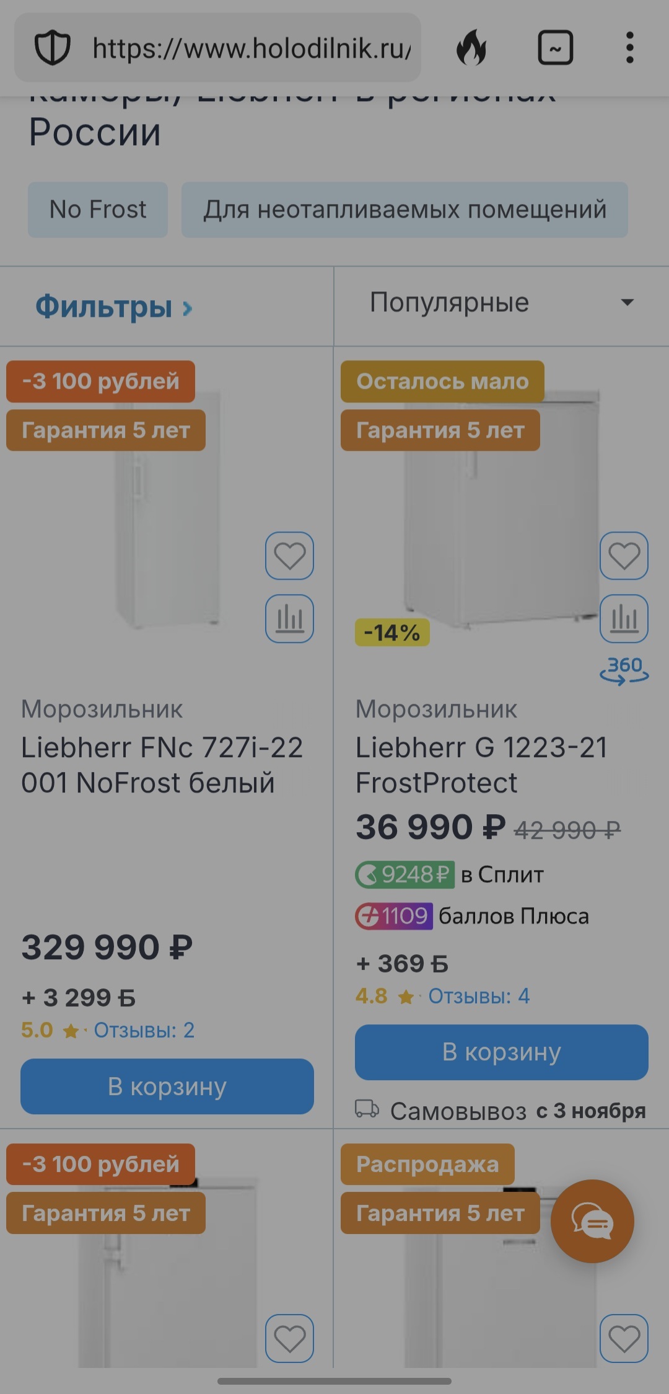Select Для неотапливаемых помещений filter chip

pyautogui.click(x=404, y=210)
